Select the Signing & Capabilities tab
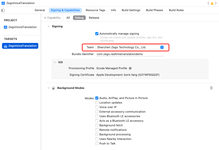The width and height of the screenshot is (219, 150). (65, 10)
